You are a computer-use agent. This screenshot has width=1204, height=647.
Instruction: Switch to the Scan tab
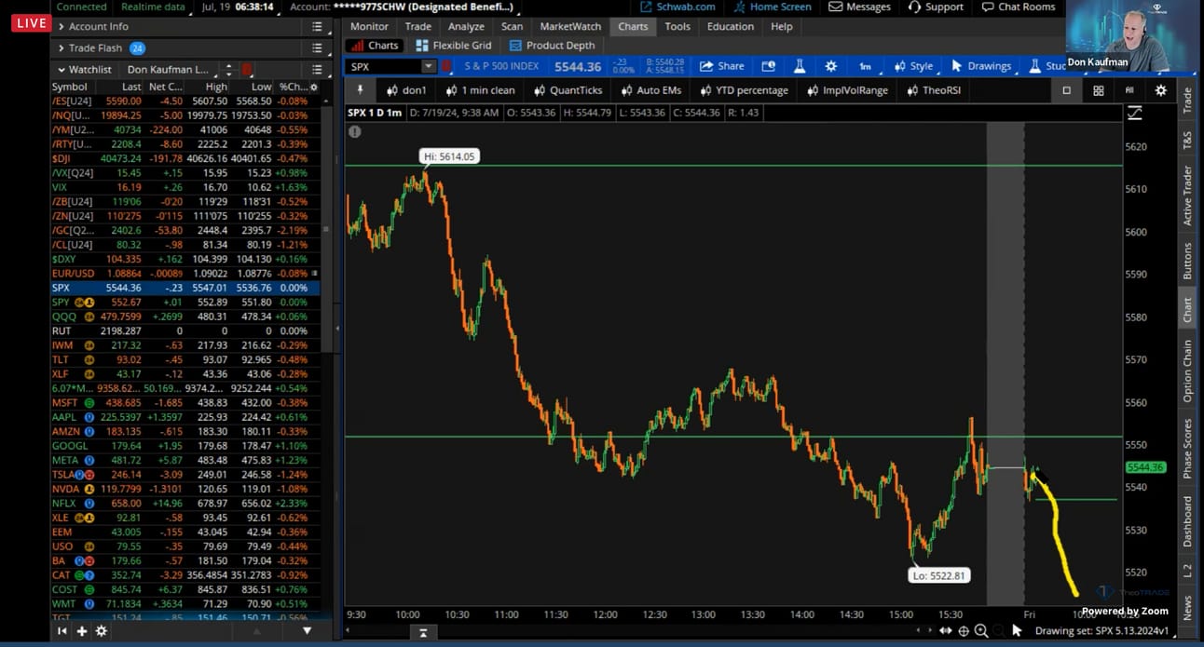513,27
